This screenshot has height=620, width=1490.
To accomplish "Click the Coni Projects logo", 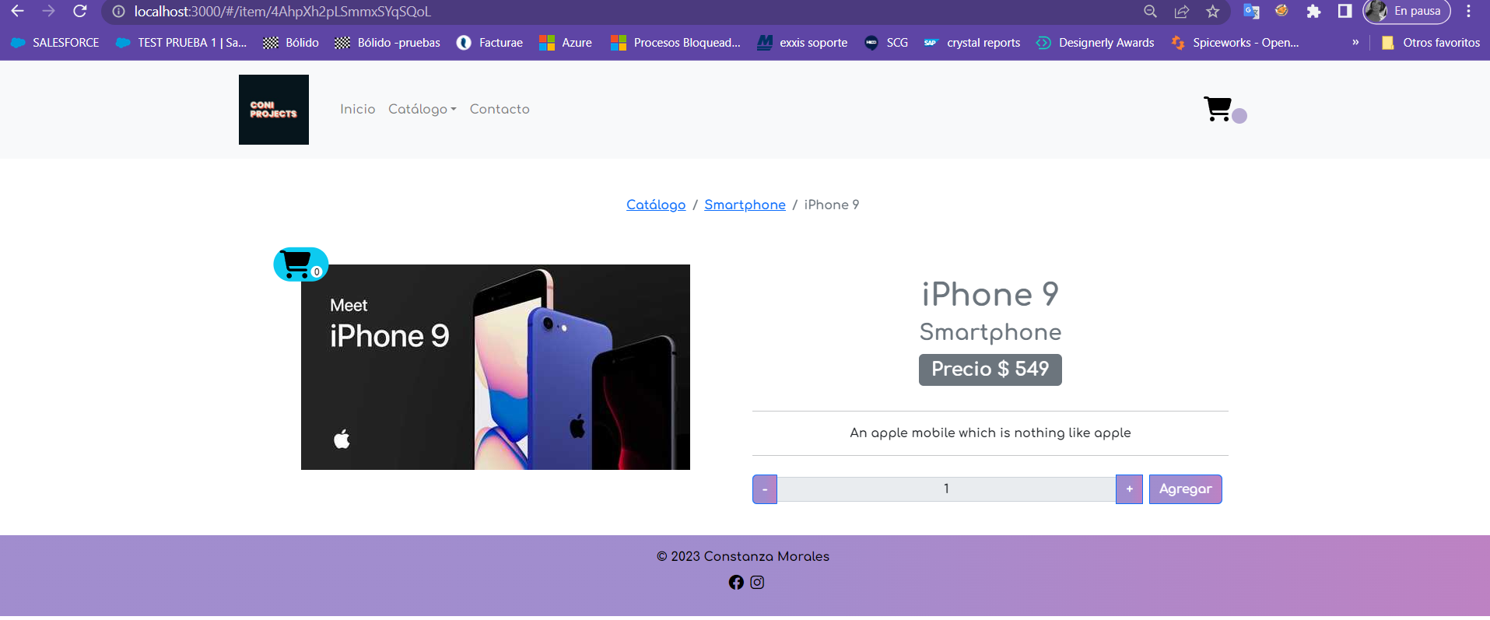I will coord(274,110).
